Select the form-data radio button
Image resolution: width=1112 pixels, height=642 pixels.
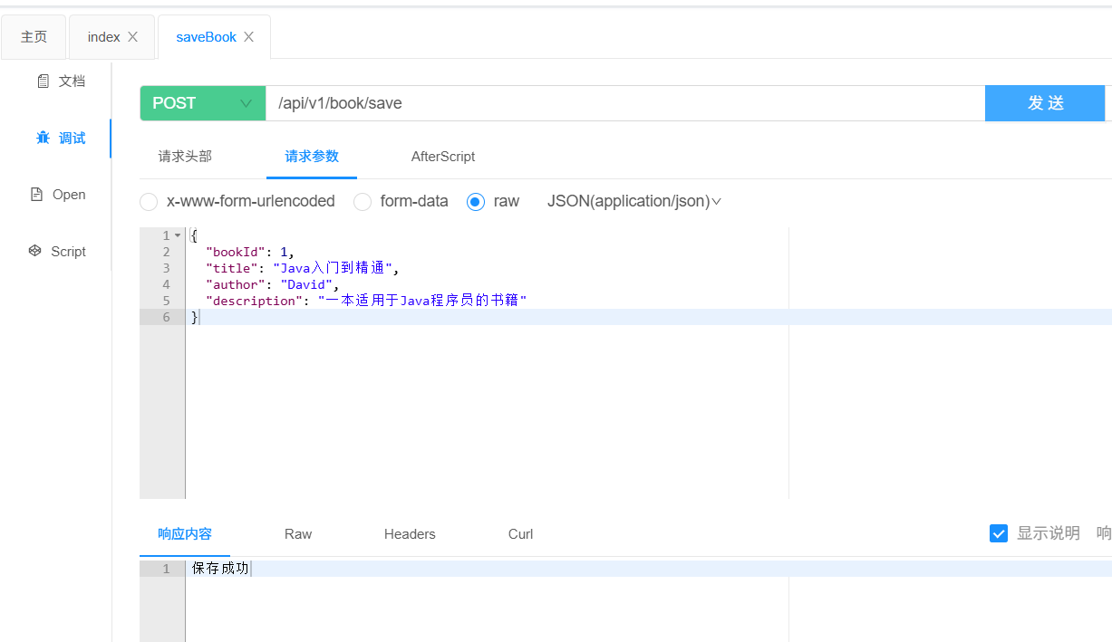363,201
